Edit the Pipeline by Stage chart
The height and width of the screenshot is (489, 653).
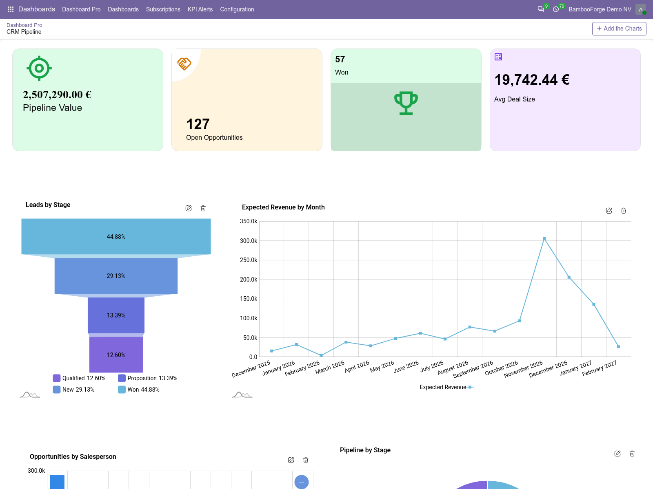pos(617,454)
